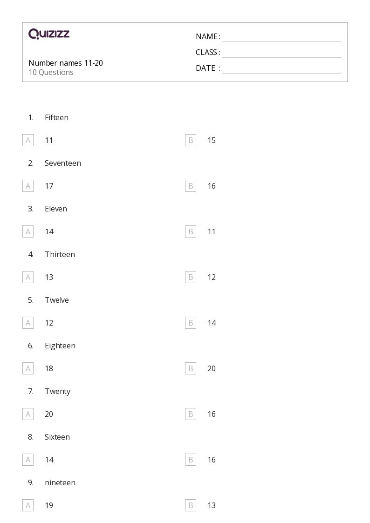Screen dimensions: 370x523
Task: Click question 8 text 'Sixteen'
Action: [x=57, y=437]
